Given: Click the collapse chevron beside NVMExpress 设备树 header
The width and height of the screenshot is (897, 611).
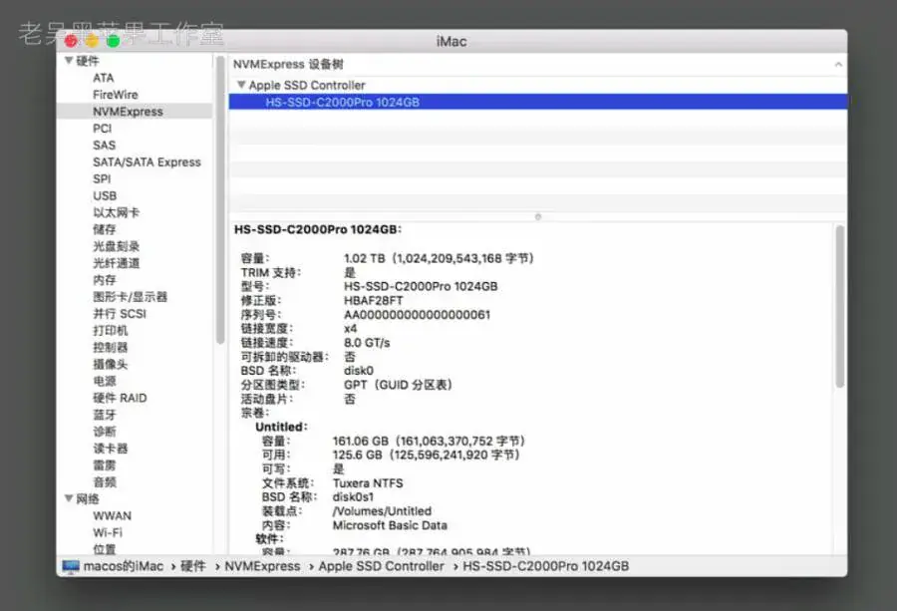Looking at the screenshot, I should [x=838, y=64].
